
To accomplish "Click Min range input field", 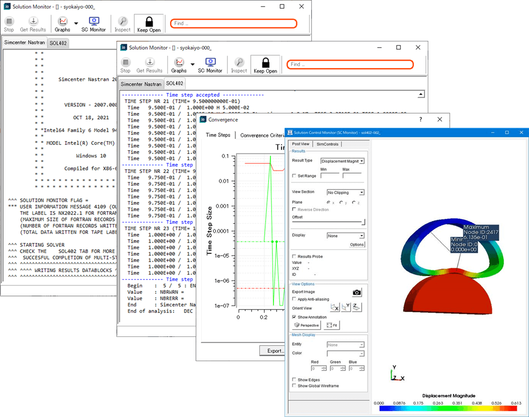I will [x=330, y=175].
